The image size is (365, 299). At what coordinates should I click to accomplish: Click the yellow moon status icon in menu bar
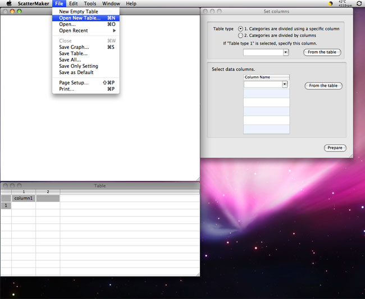(x=330, y=3)
